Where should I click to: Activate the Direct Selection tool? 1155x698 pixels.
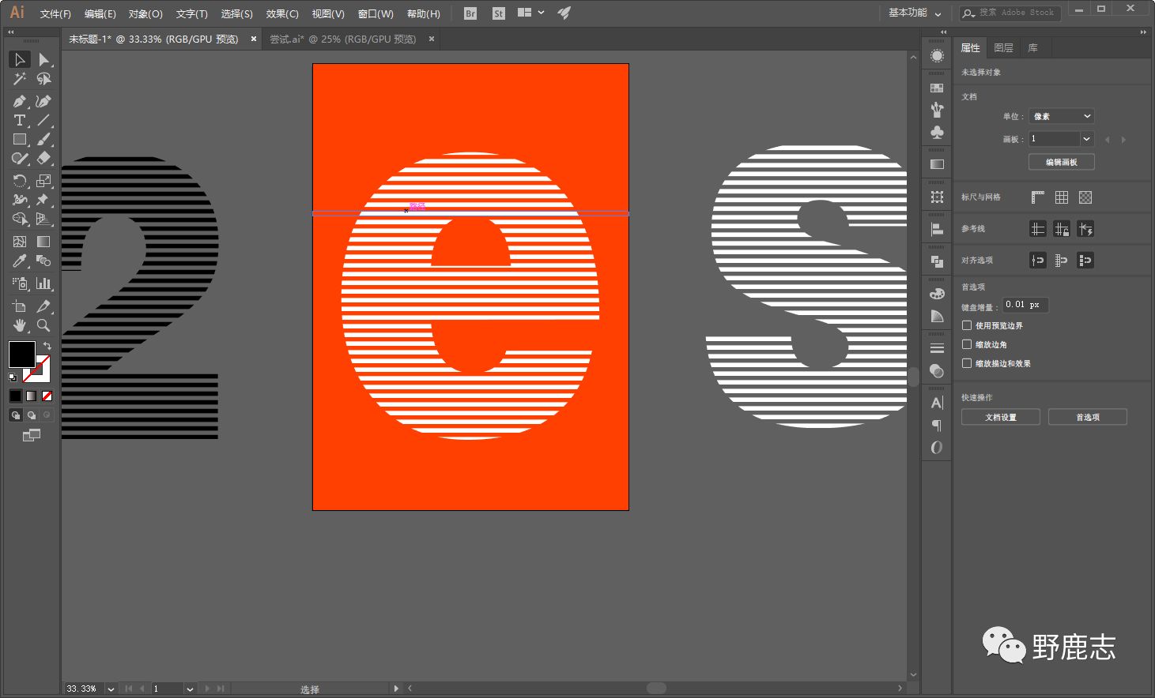[43, 59]
